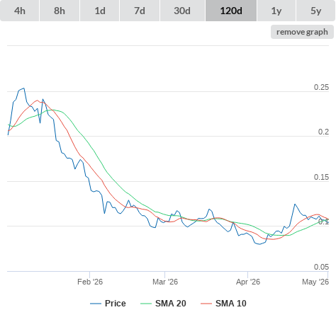Click the 0.25 y-axis value label
The height and width of the screenshot is (322, 336).
click(321, 87)
